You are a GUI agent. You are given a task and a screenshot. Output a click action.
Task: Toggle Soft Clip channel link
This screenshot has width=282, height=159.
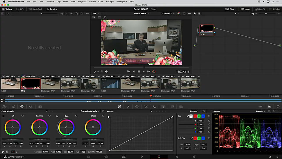192,138
